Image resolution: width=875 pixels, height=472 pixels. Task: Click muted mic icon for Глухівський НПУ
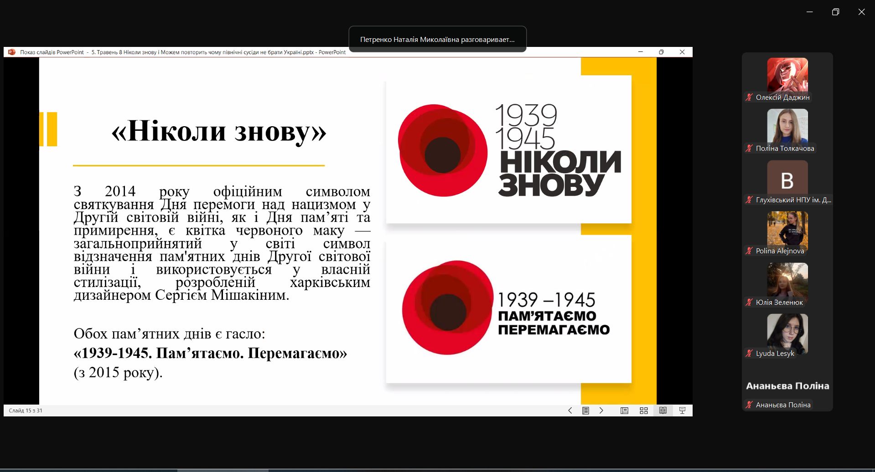pyautogui.click(x=749, y=200)
